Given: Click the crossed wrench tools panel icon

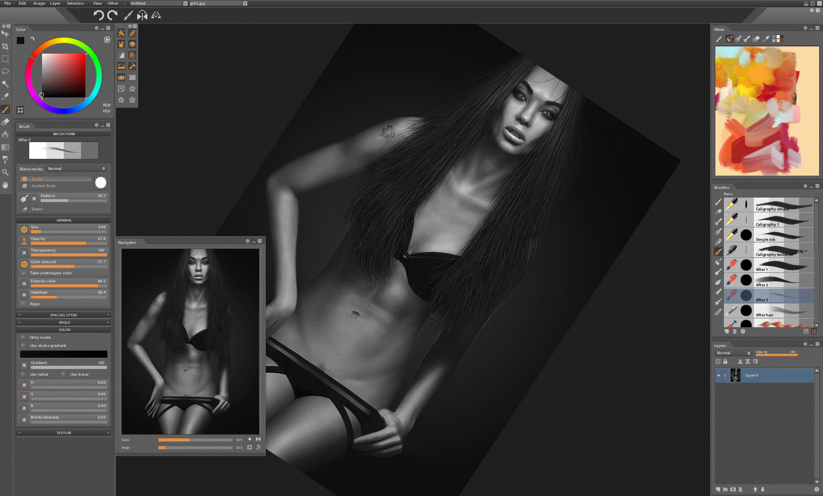Looking at the screenshot, I should pos(121,33).
